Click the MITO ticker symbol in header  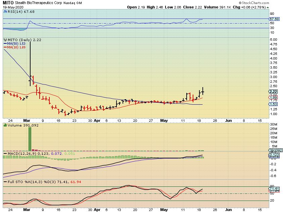tap(8, 3)
